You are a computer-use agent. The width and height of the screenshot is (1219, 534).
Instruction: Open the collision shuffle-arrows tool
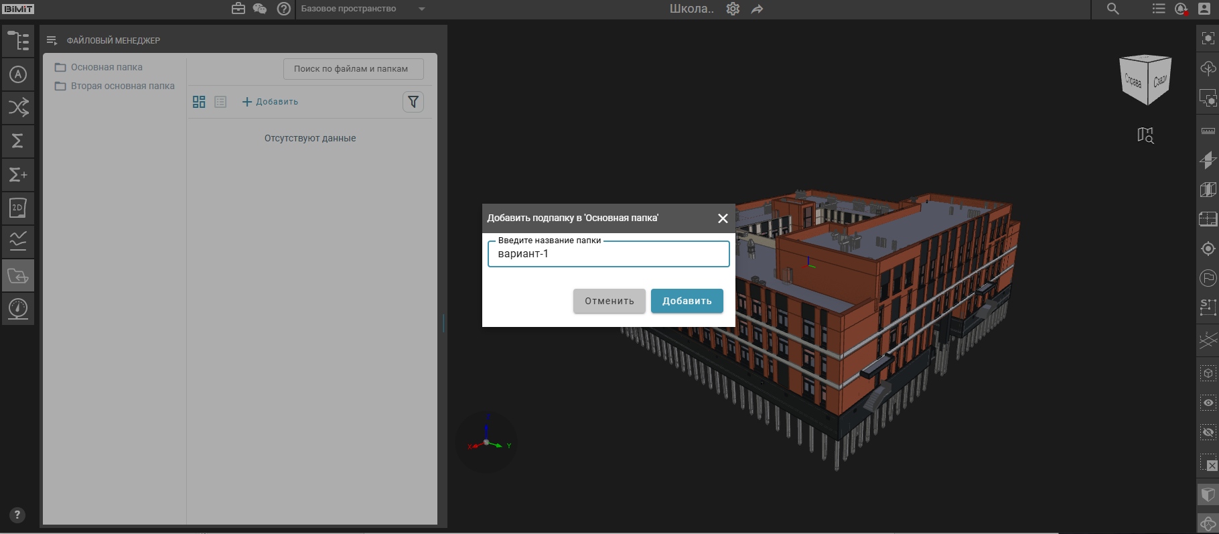click(x=18, y=107)
